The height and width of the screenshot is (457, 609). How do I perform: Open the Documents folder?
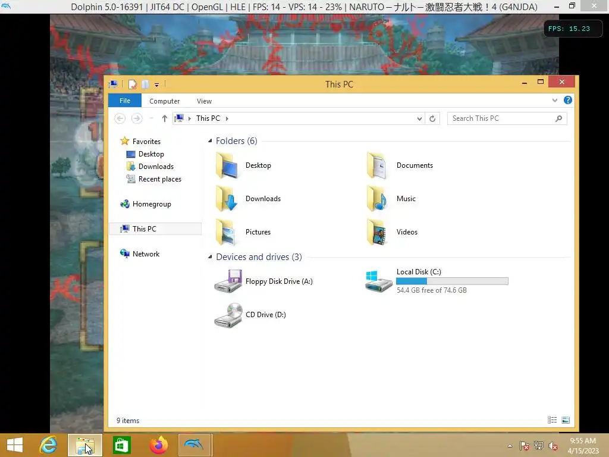pyautogui.click(x=400, y=165)
